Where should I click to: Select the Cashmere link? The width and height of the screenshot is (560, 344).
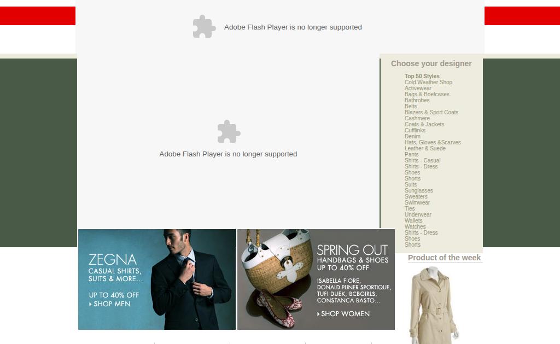pos(417,118)
